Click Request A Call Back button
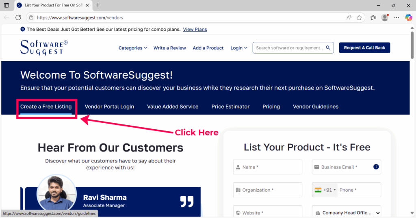 click(x=364, y=48)
